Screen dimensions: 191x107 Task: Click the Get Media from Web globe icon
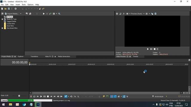click(x=30, y=14)
